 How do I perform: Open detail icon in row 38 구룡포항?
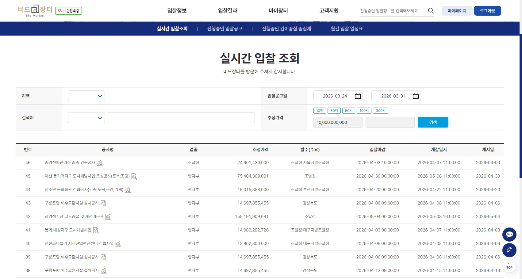click(x=104, y=271)
